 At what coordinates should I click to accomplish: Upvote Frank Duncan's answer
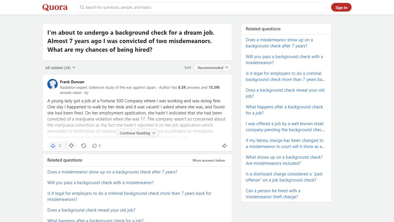(x=53, y=146)
